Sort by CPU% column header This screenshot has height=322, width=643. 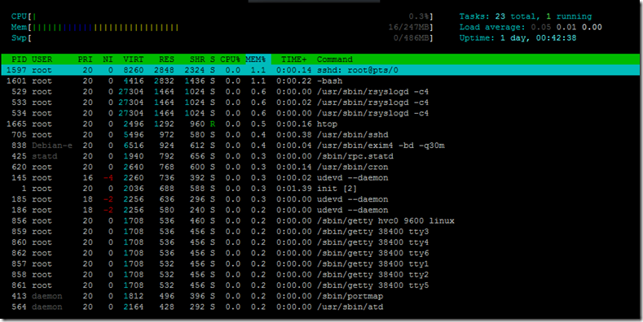pos(230,59)
